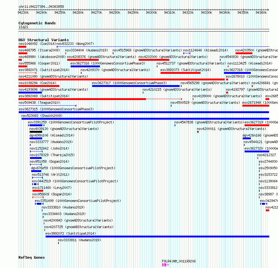Select the thin blue line of nsv509438 (Teague2010)
Viewport: 278px width, 268px height.
[x=47, y=106]
